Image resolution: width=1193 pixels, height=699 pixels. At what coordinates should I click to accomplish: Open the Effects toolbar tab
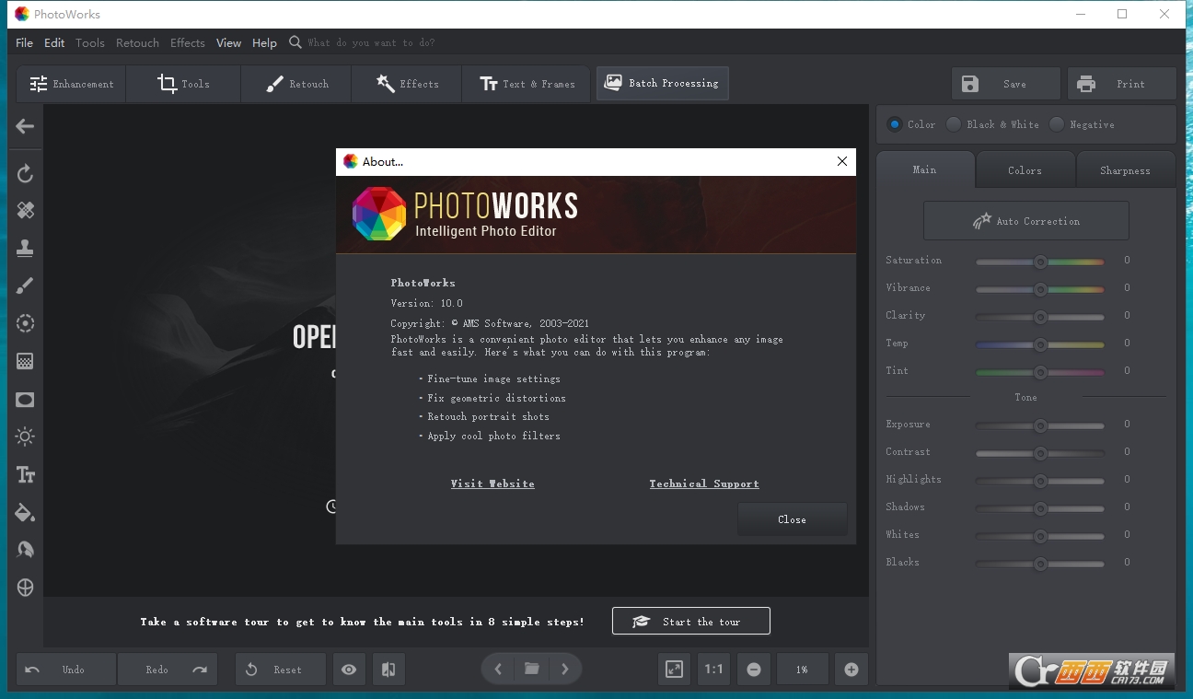pyautogui.click(x=407, y=84)
